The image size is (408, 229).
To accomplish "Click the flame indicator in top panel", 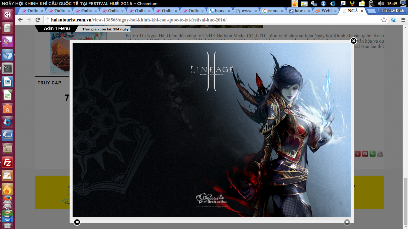I will point(295,4).
